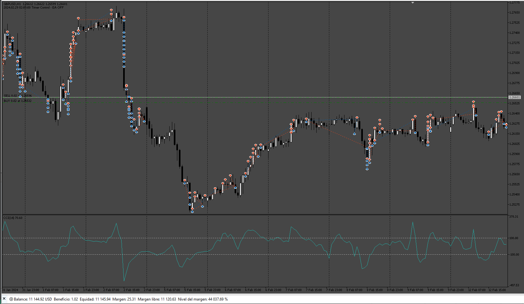The image size is (524, 304).
Task: Click the circular balance icon before Balance
Action: point(11,299)
